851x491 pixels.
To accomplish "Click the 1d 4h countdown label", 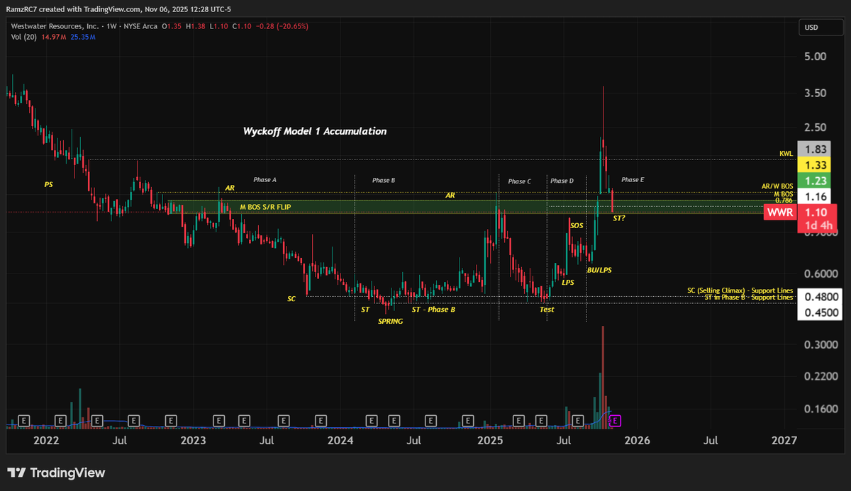I will [x=818, y=226].
